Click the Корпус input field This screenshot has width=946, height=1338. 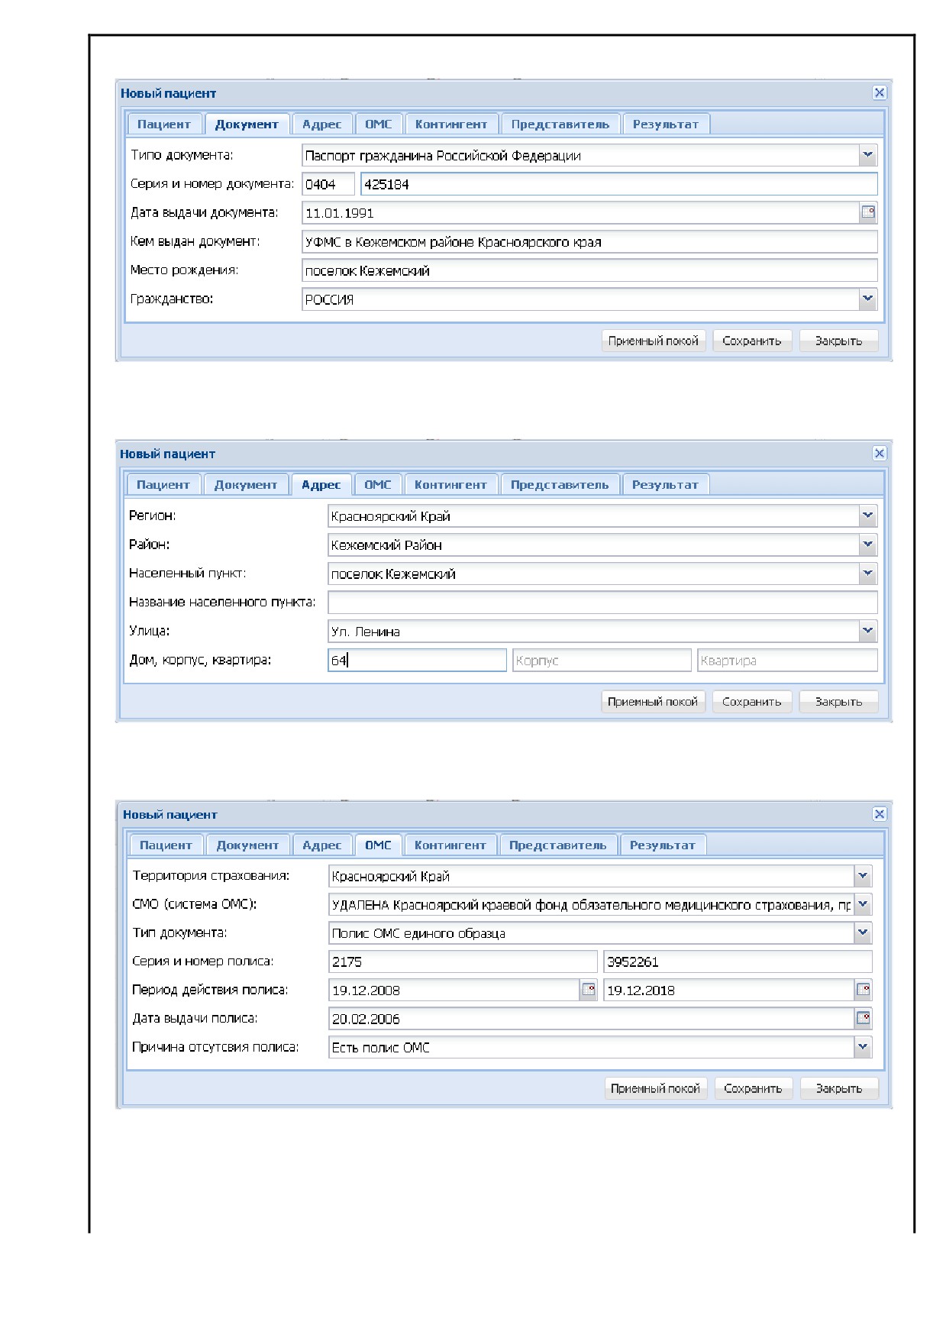pyautogui.click(x=602, y=660)
